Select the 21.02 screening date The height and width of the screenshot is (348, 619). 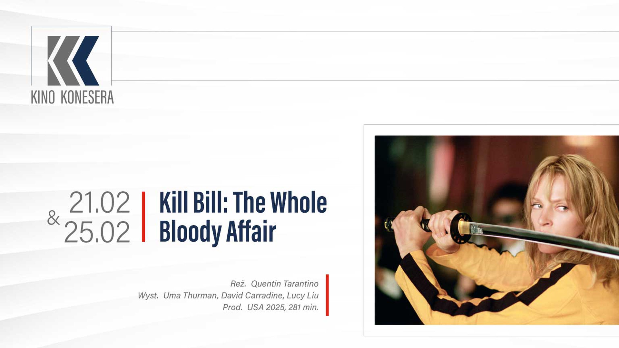[x=100, y=203]
